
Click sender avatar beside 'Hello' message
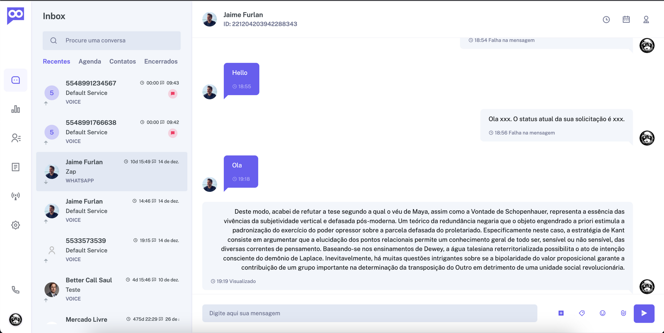click(210, 92)
